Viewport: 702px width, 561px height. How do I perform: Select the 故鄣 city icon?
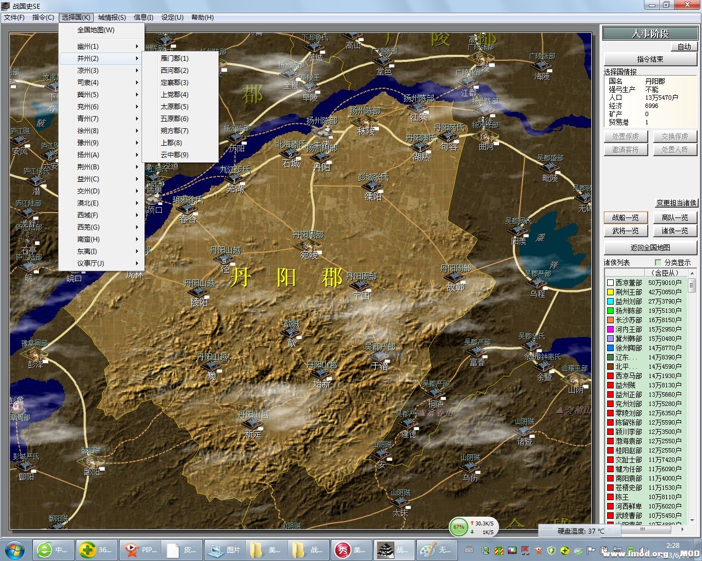455,278
